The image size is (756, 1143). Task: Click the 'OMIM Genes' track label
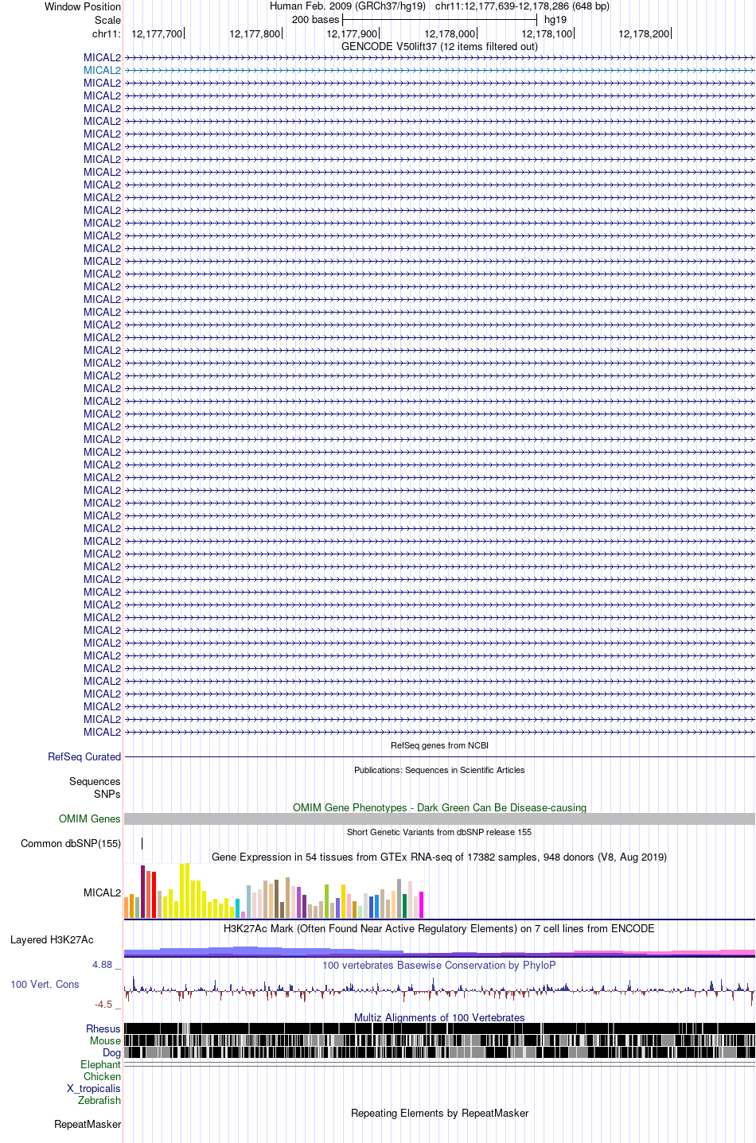tap(90, 818)
